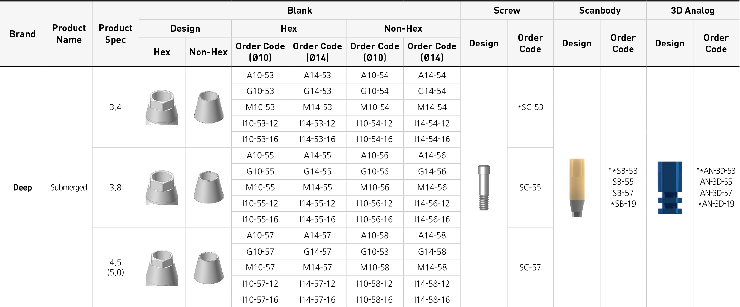Click the AN-3D-57 analog order code
The width and height of the screenshot is (740, 307).
(x=716, y=193)
